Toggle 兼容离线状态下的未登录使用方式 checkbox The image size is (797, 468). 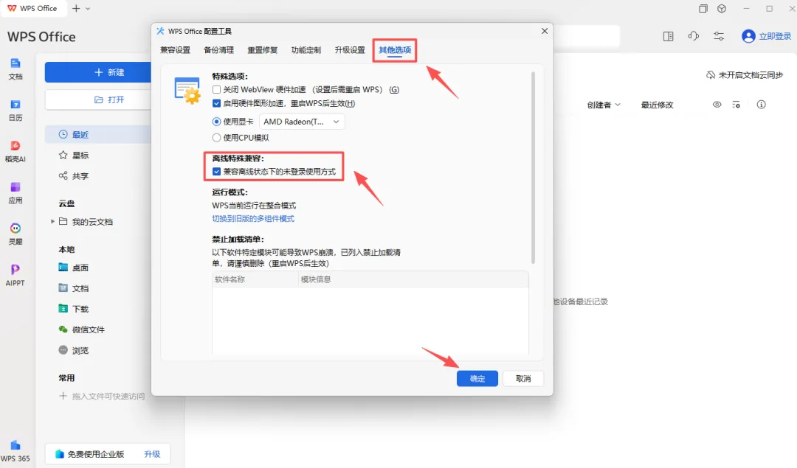point(216,172)
